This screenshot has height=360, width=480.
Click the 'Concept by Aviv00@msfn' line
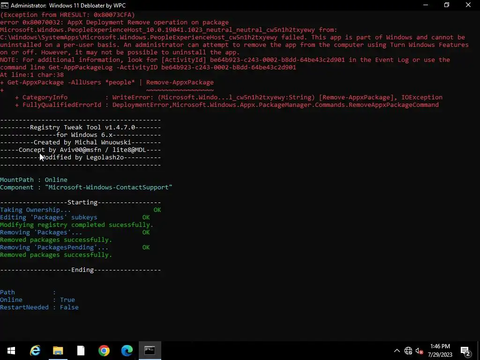(x=81, y=150)
